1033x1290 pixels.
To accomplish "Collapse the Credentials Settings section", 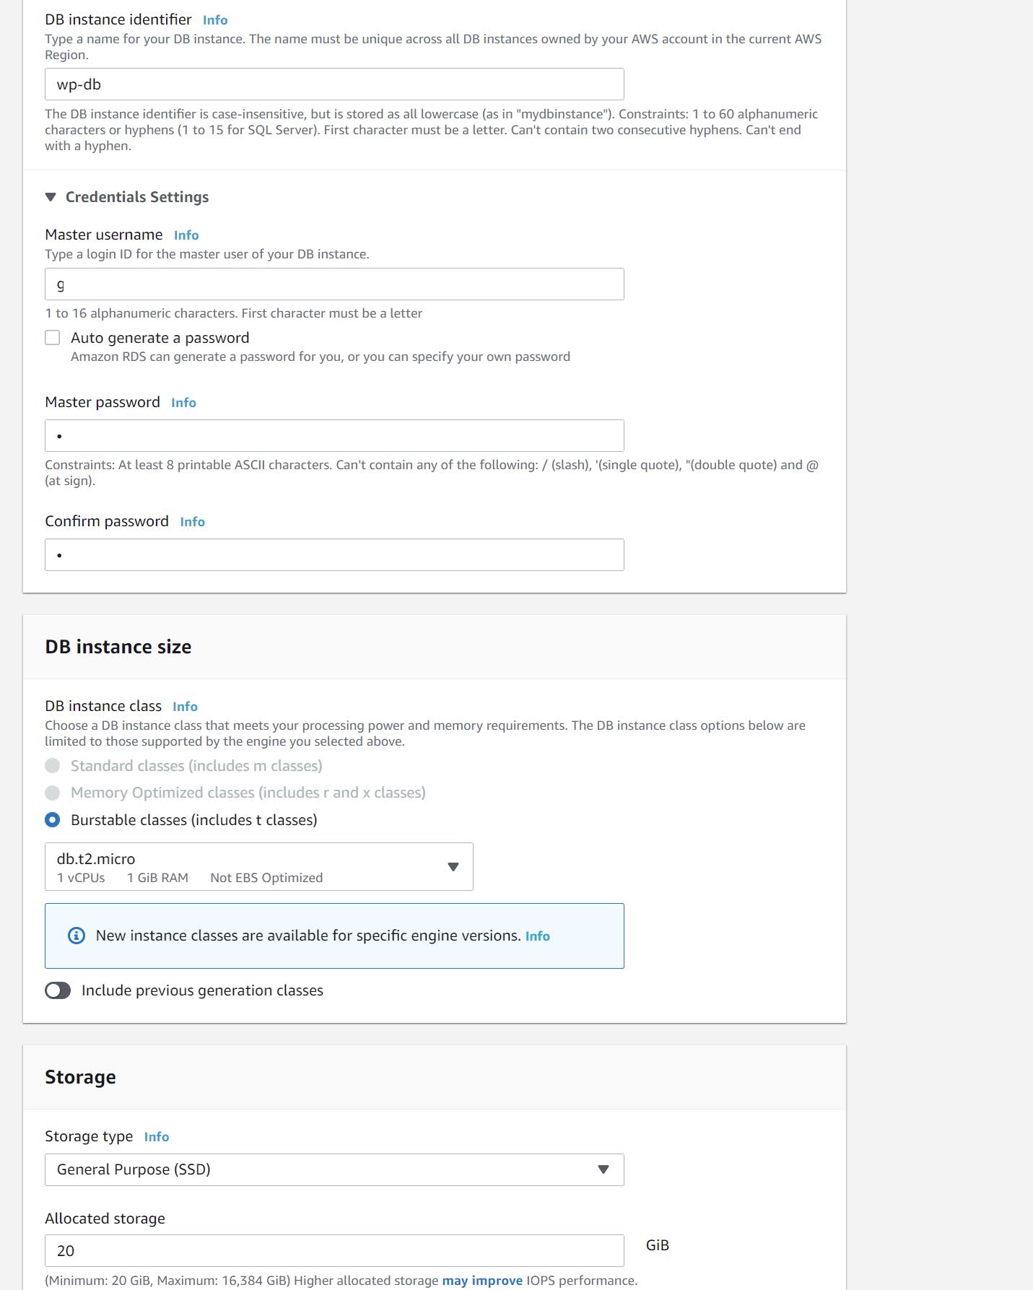I will [x=51, y=197].
